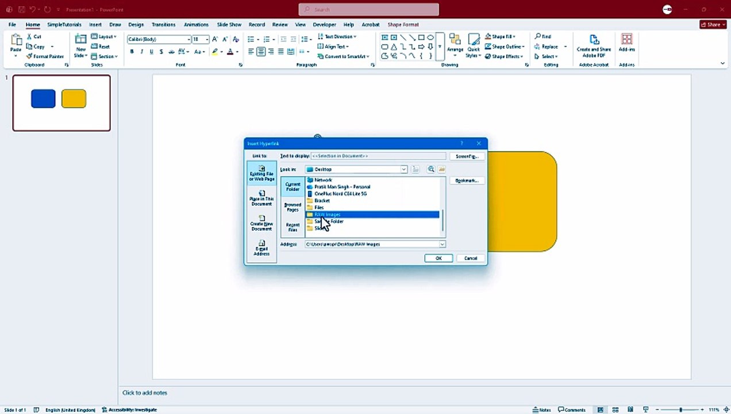Click Find in the Editing group
Viewport: 731px width, 414px height.
pos(543,37)
